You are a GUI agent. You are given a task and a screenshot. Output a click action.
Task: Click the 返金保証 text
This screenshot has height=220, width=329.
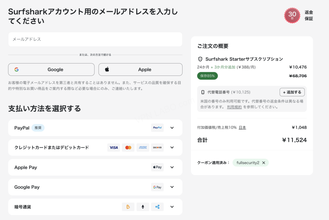pyautogui.click(x=309, y=15)
